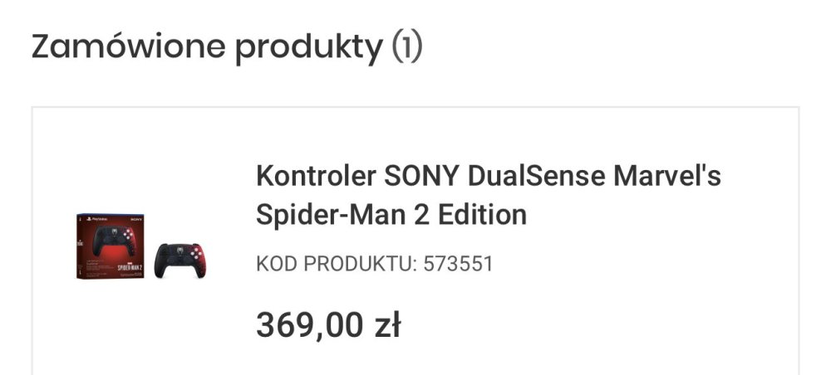Click the standalone controller picture beside the box
Screen dimensions: 831x375
(182, 260)
